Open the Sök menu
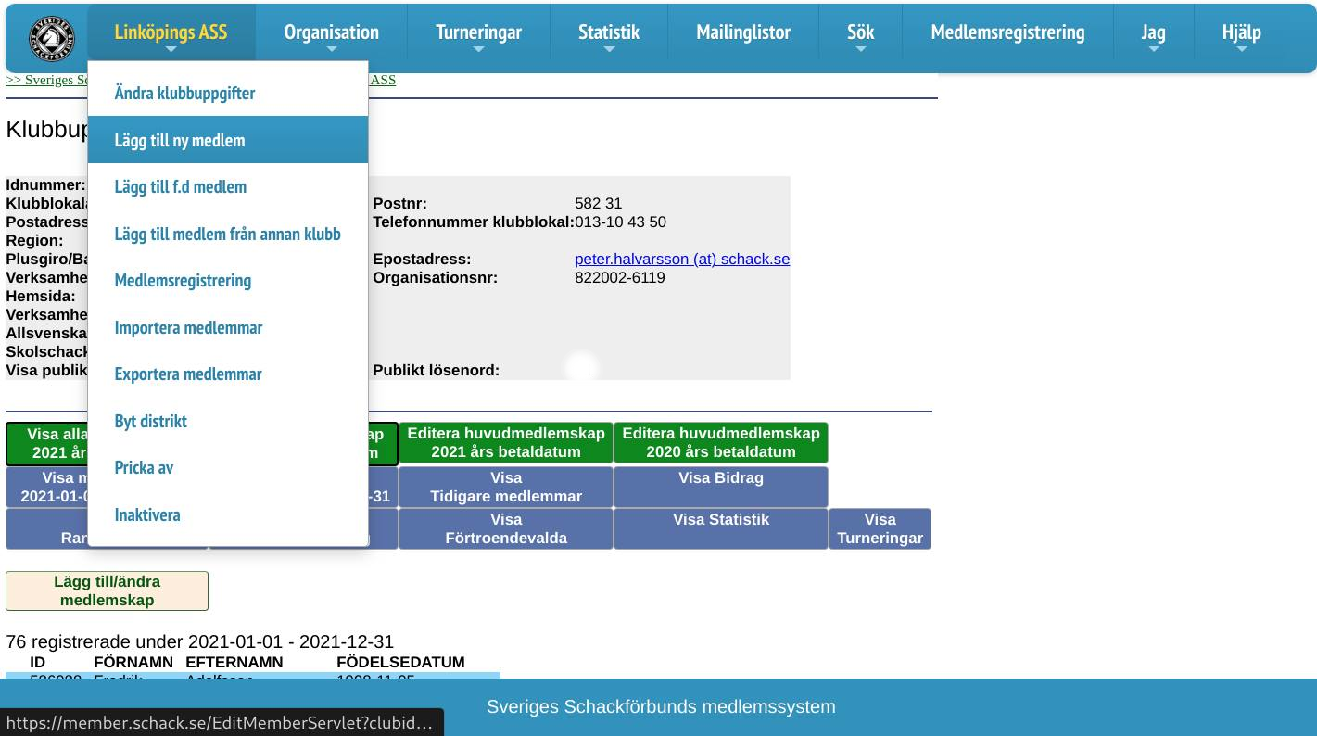The image size is (1317, 736). point(860,32)
